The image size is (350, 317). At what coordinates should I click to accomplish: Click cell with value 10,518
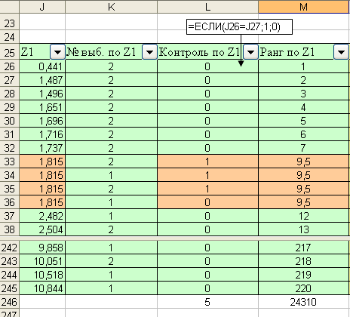(x=42, y=275)
